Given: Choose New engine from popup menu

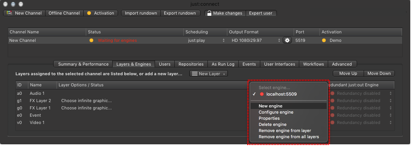Looking at the screenshot, I should coord(289,106).
